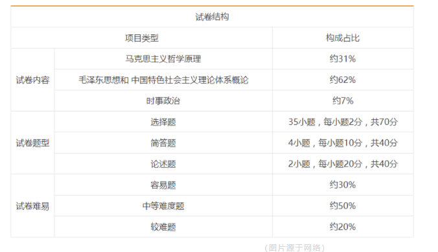438x252 pixels.
Task: Click the 选择题 cell
Action: [163, 122]
